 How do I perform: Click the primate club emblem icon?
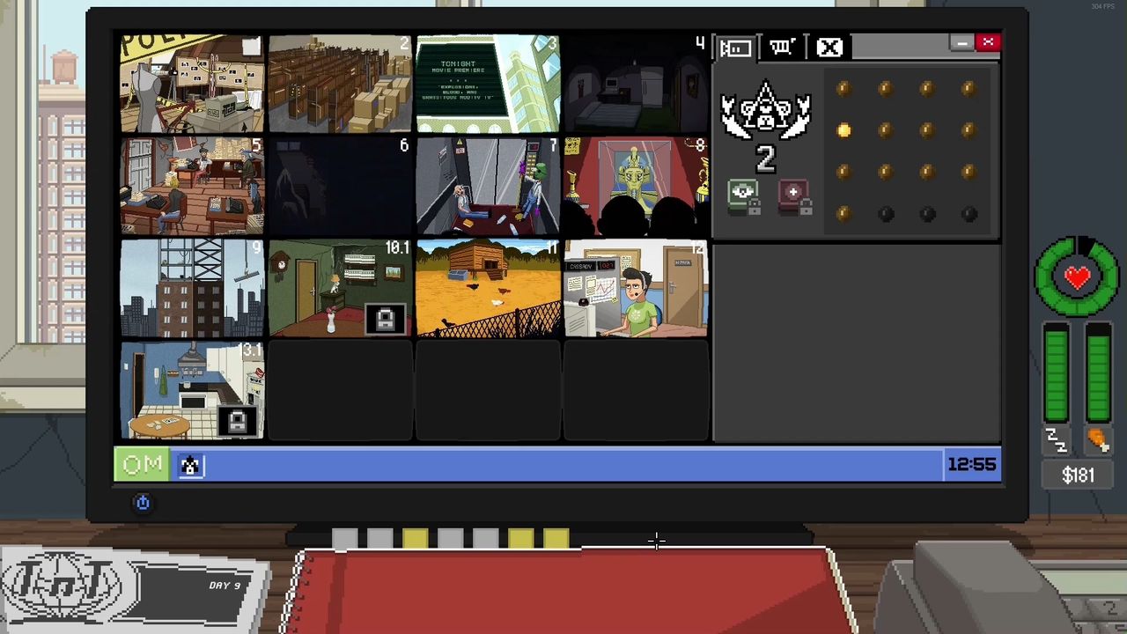765,112
